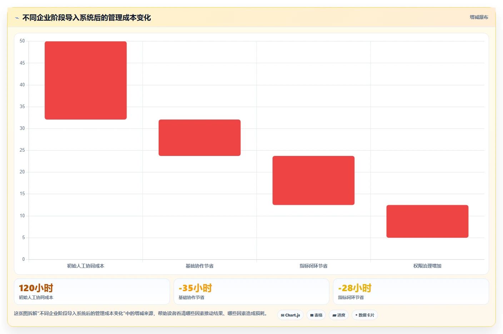Image resolution: width=503 pixels, height=334 pixels.
Task: Click y-axis value 25
Action: (x=22, y=150)
